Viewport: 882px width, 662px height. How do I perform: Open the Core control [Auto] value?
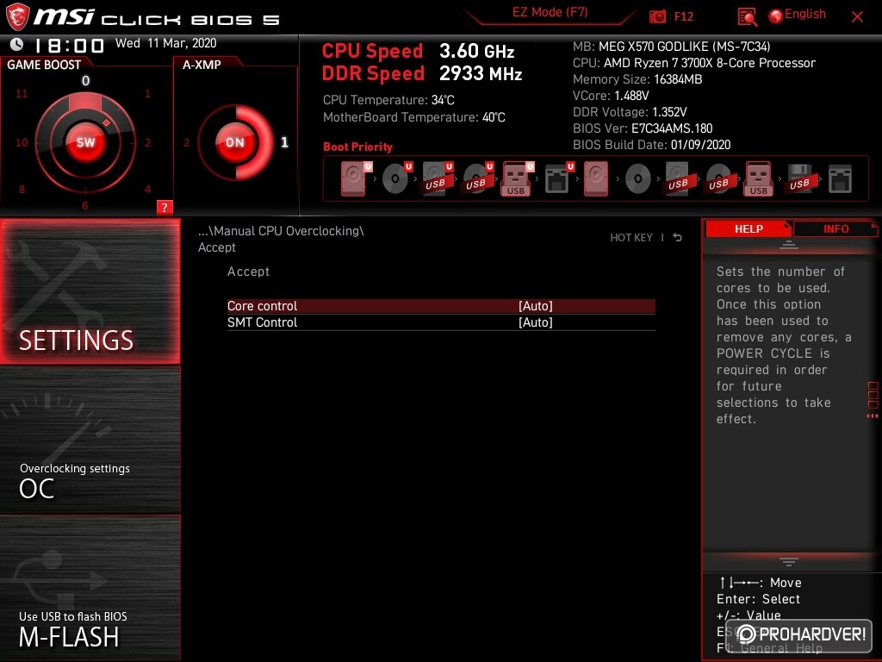[536, 306]
